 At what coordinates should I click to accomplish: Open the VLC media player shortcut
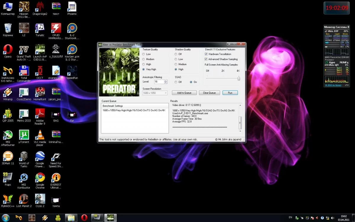(x=40, y=135)
